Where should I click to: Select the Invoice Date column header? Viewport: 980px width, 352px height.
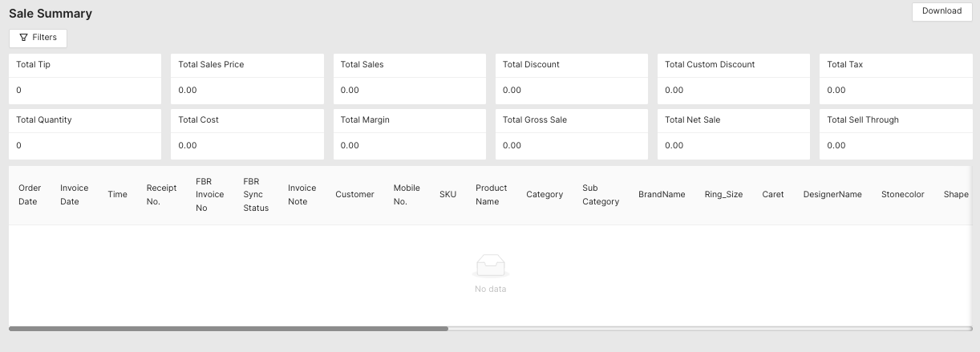(x=74, y=195)
